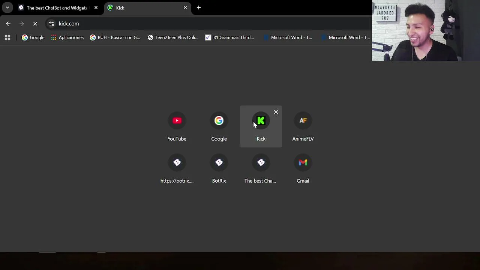The height and width of the screenshot is (270, 480).
Task: Open the BotRix shortcut tile
Action: (x=219, y=169)
